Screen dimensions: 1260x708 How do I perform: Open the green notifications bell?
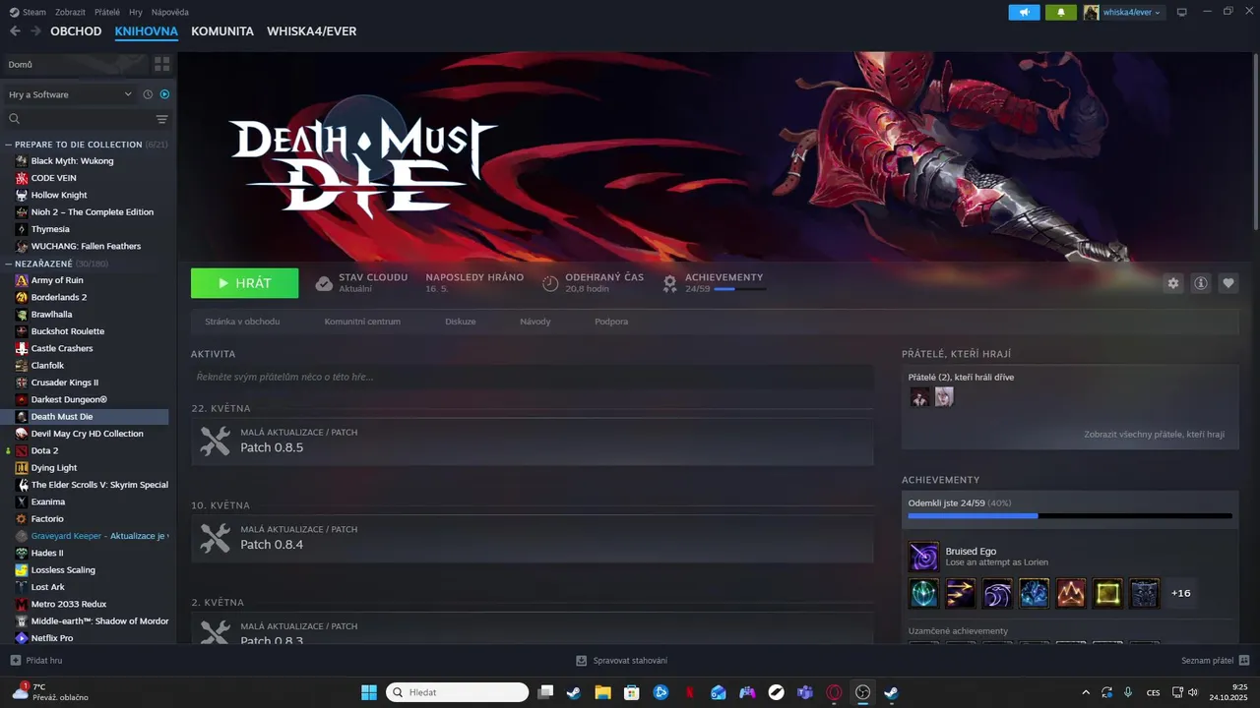(1060, 12)
